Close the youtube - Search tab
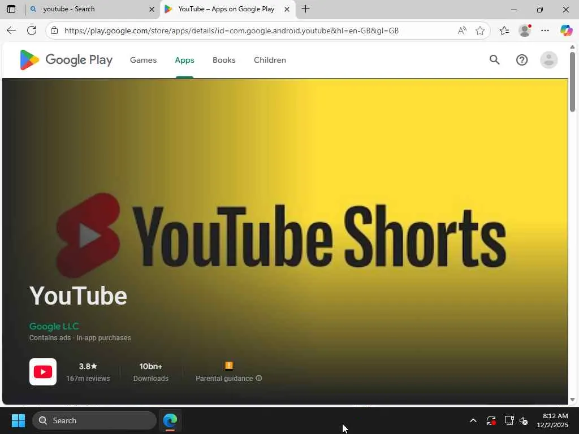579x434 pixels. pos(152,9)
